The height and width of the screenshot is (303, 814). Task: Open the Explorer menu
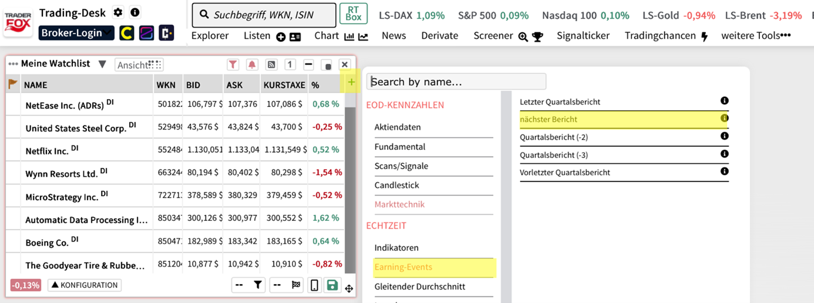(x=210, y=35)
